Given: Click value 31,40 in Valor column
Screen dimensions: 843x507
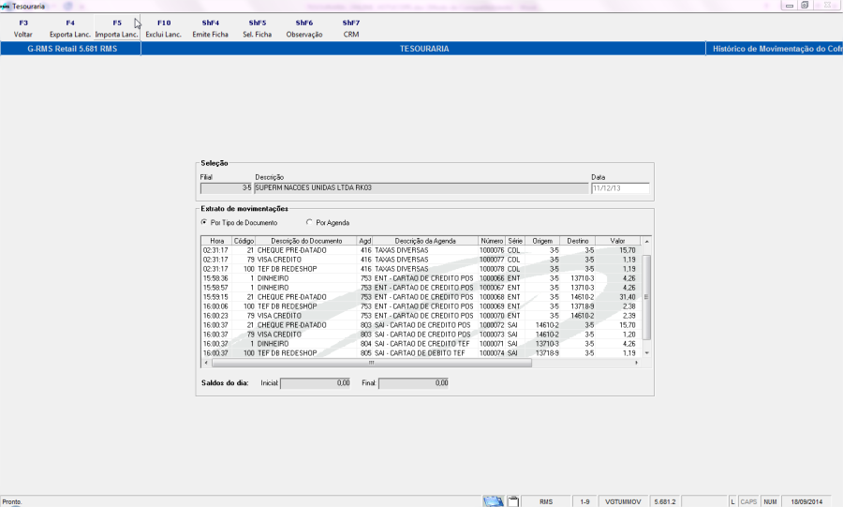Looking at the screenshot, I should [628, 297].
